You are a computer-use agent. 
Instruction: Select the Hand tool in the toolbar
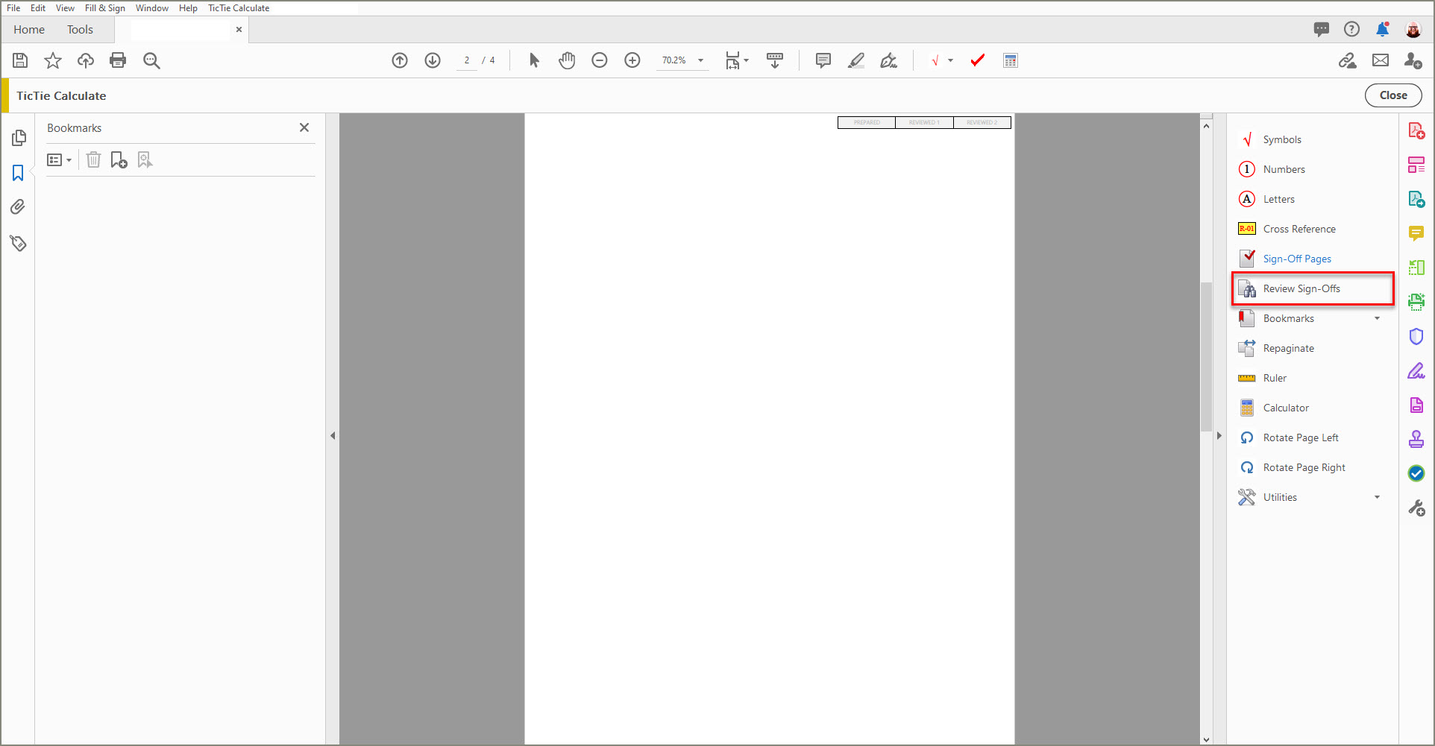pos(567,60)
